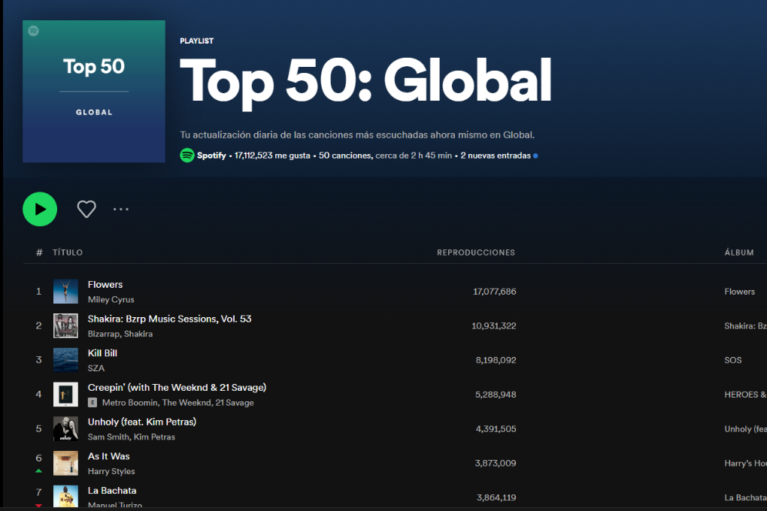Click the Kill Bill album art
The width and height of the screenshot is (767, 511).
click(65, 360)
